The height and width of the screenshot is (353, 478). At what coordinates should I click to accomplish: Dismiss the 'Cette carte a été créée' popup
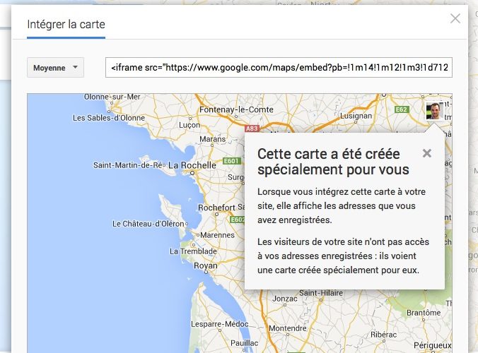tap(427, 153)
